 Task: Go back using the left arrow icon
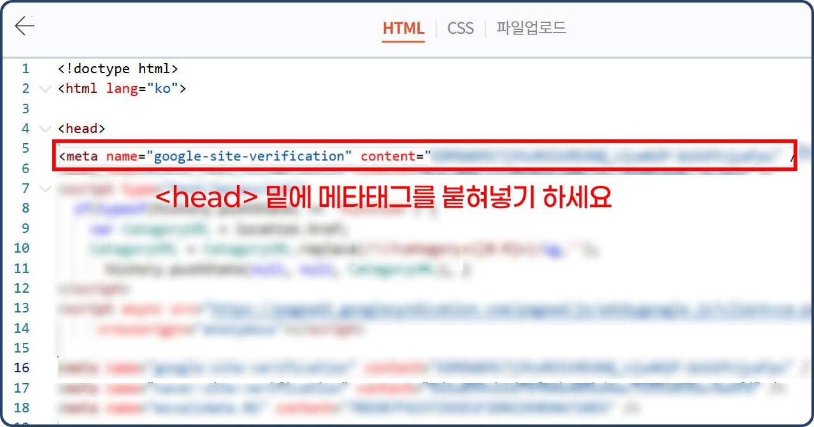[24, 26]
